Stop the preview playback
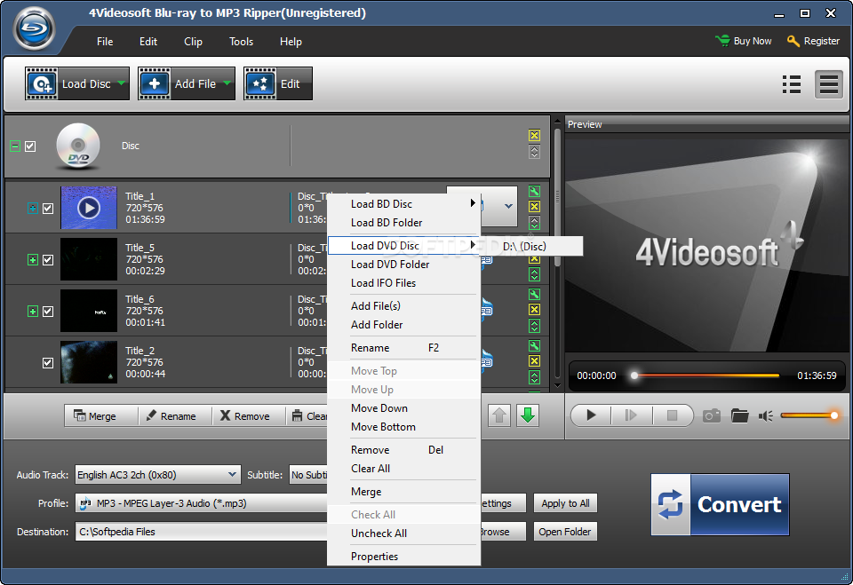The image size is (853, 585). [672, 415]
